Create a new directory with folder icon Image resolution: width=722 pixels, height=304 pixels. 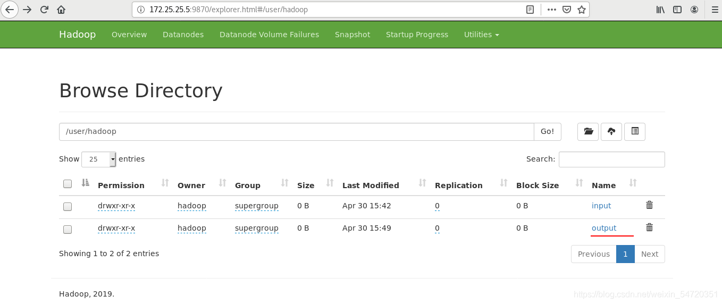pyautogui.click(x=588, y=132)
